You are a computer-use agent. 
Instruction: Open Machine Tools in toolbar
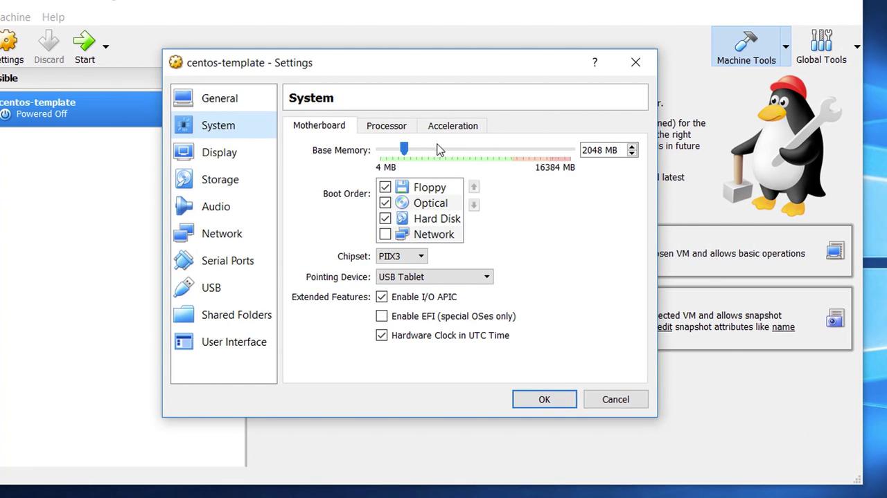[x=746, y=47]
